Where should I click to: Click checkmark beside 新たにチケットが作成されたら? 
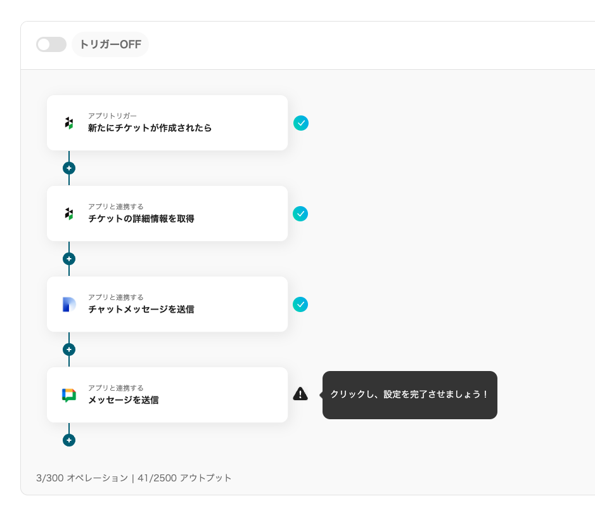tap(301, 123)
